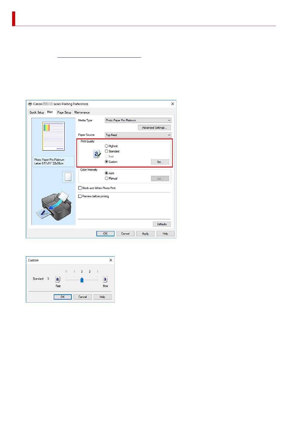Select the disabled Fast quality option
Viewport: 288px width, 424px height.
pyautogui.click(x=109, y=156)
